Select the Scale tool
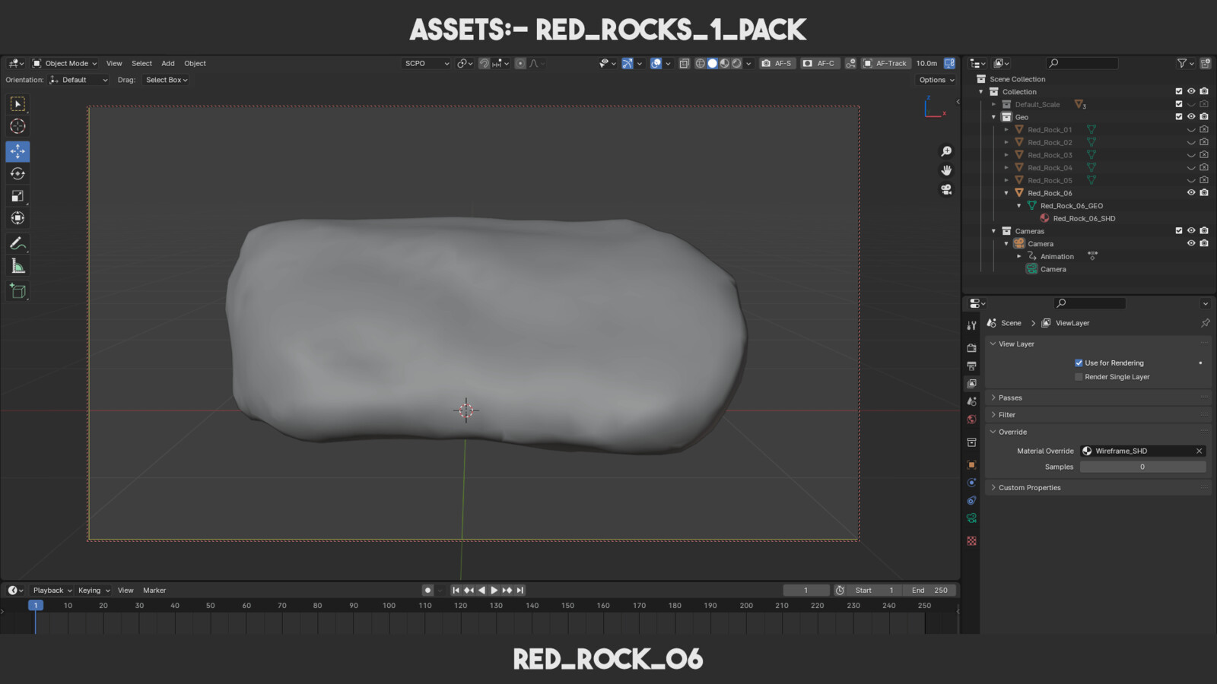This screenshot has height=684, width=1217. pyautogui.click(x=17, y=196)
